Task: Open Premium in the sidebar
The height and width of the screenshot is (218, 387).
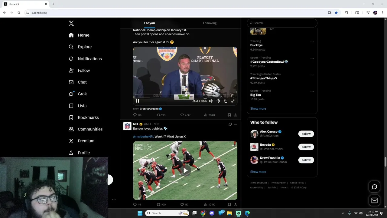Action: coord(82,141)
